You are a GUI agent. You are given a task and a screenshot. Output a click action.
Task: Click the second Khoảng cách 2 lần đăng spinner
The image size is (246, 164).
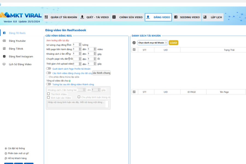tap(95, 54)
